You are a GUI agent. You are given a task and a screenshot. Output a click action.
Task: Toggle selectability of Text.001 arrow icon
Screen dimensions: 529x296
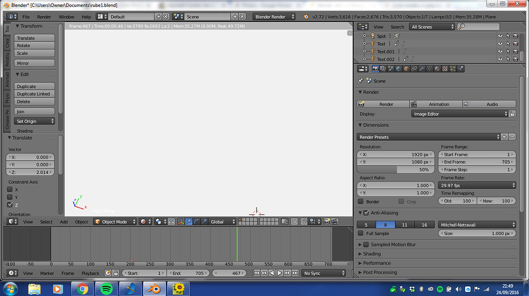point(508,52)
